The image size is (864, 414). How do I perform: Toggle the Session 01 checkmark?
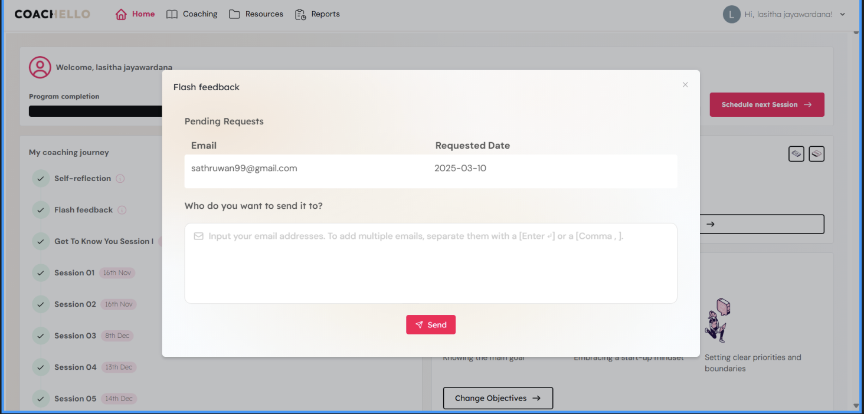pyautogui.click(x=41, y=273)
